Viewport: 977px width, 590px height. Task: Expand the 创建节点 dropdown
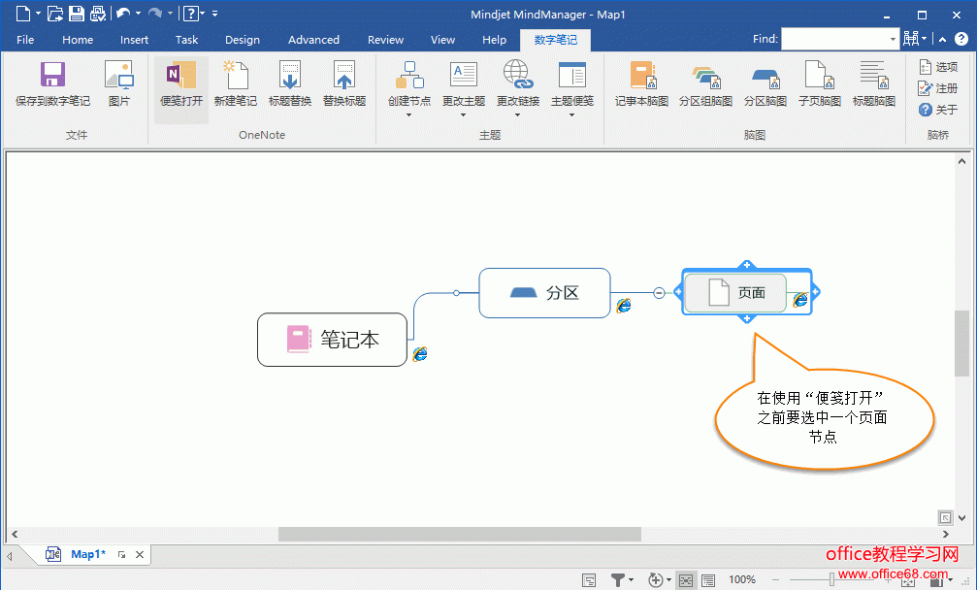pyautogui.click(x=409, y=115)
